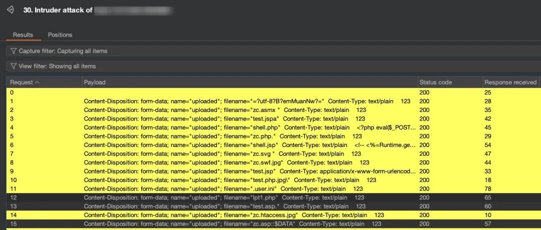The image size is (541, 230).
Task: Click the View filter funnel icon
Action: click(x=14, y=66)
